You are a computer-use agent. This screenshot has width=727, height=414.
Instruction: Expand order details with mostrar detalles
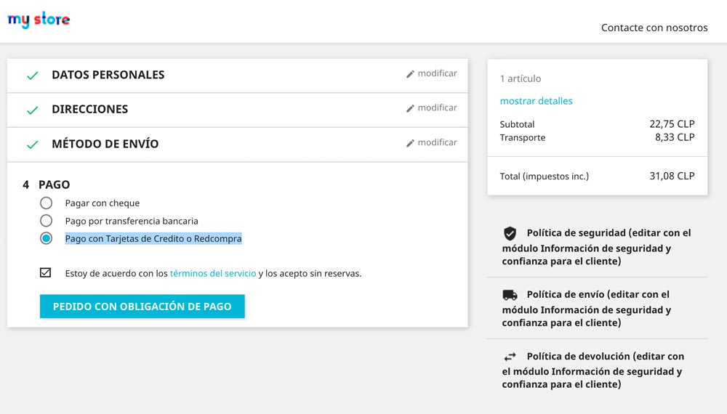pyautogui.click(x=536, y=101)
